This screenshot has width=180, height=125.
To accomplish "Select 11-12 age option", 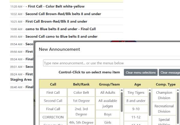I will click(136, 117).
